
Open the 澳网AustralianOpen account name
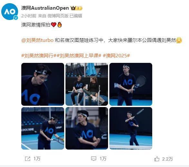45,8
